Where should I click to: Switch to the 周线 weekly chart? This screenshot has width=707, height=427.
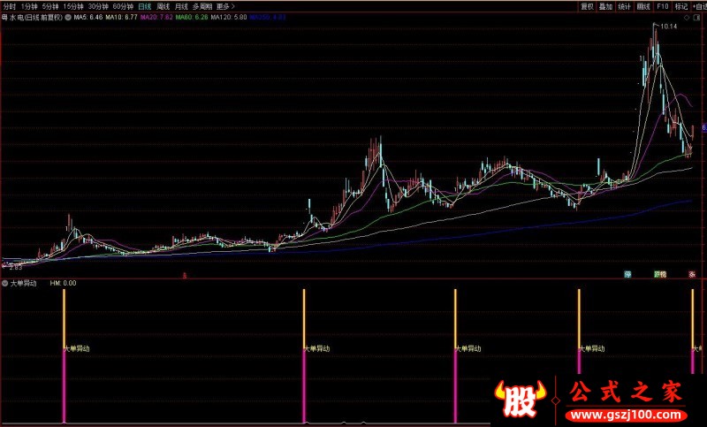pyautogui.click(x=163, y=6)
